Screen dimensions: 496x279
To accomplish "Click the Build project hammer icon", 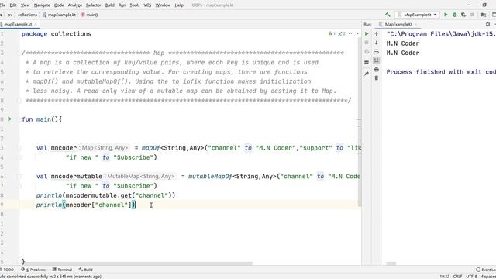I will click(387, 15).
